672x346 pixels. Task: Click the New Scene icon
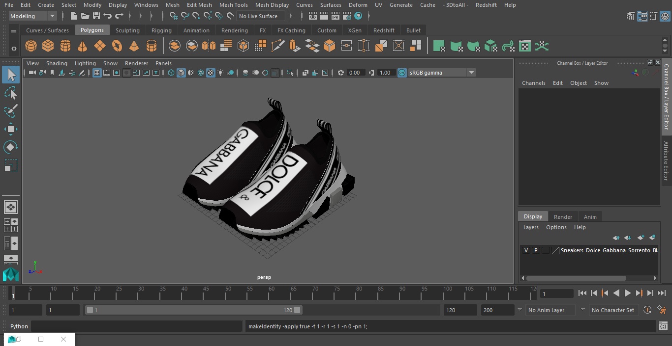(73, 16)
